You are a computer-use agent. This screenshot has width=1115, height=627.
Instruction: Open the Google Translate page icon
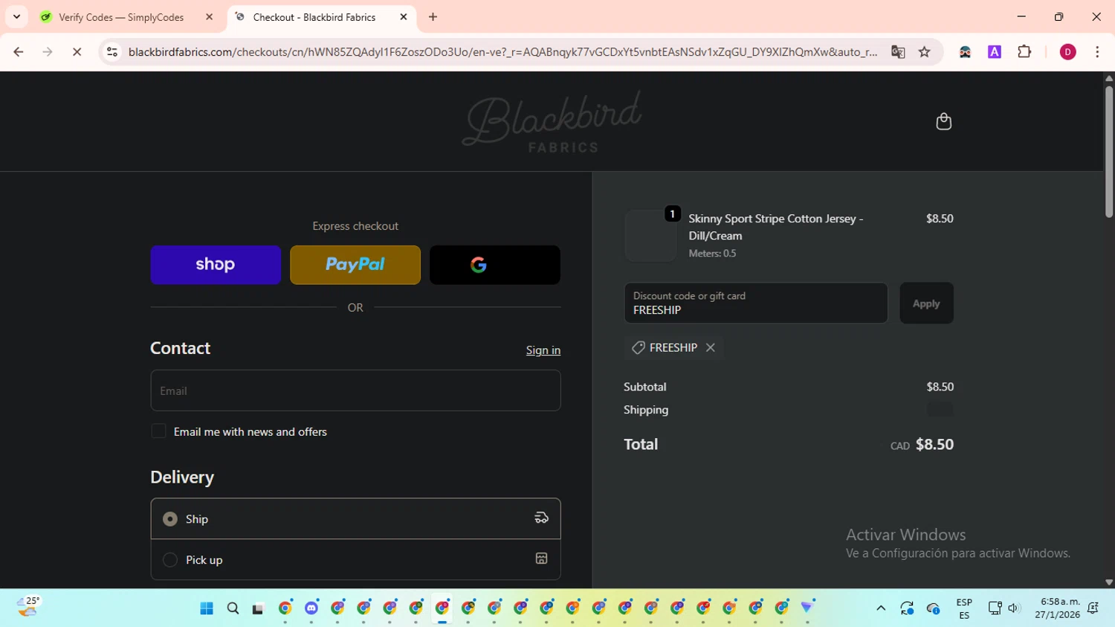click(898, 51)
